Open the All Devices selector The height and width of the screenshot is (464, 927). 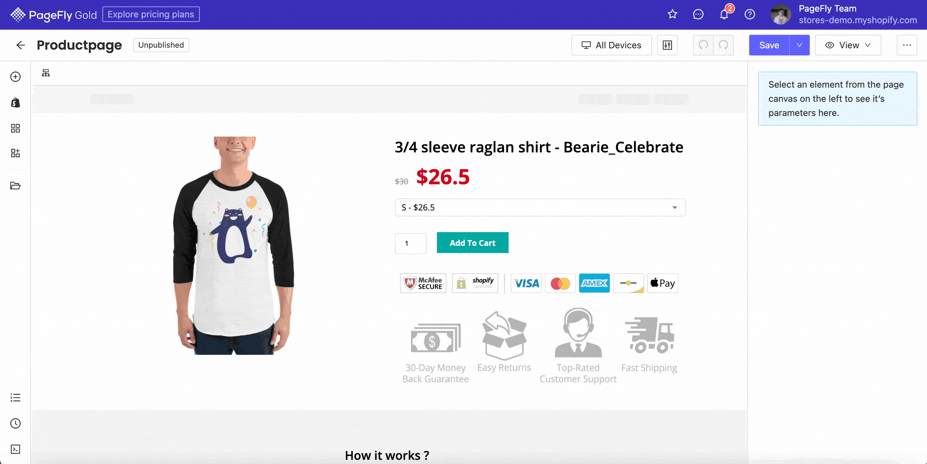pos(611,45)
